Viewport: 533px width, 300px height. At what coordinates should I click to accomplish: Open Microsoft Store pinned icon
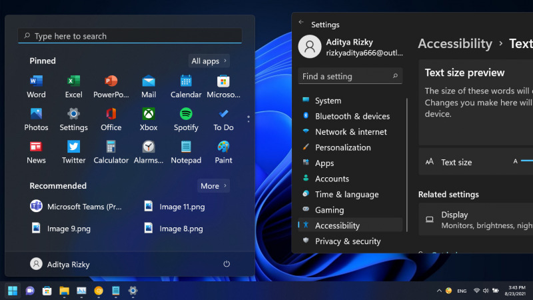point(223,87)
